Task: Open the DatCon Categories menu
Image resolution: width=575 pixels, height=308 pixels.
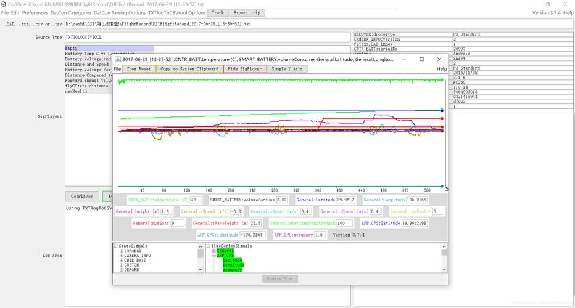Action: 71,12
